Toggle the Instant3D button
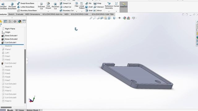Image resolution: width=198 pixels, height=111 pixels. 123,7
